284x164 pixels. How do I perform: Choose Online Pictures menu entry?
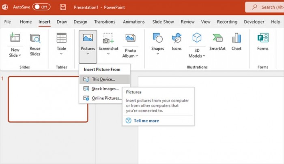106,98
